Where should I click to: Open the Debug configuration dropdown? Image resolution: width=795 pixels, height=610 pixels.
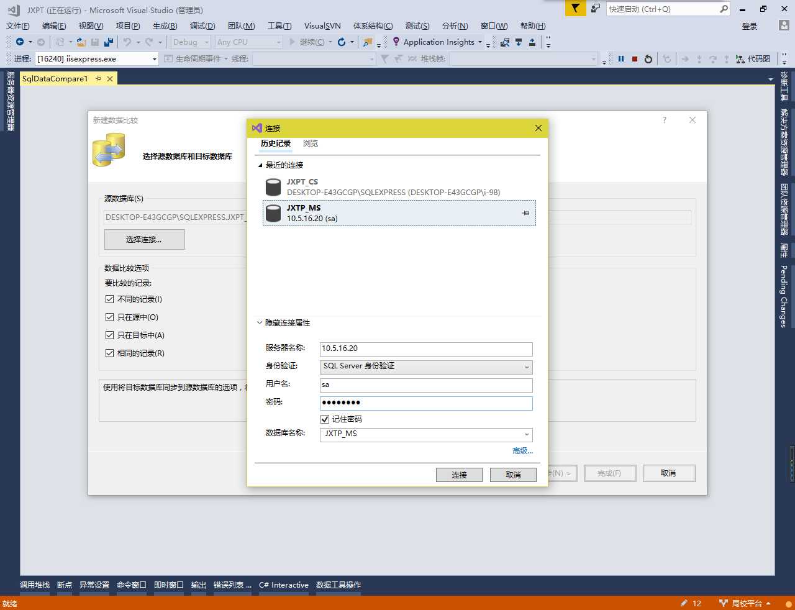click(207, 42)
